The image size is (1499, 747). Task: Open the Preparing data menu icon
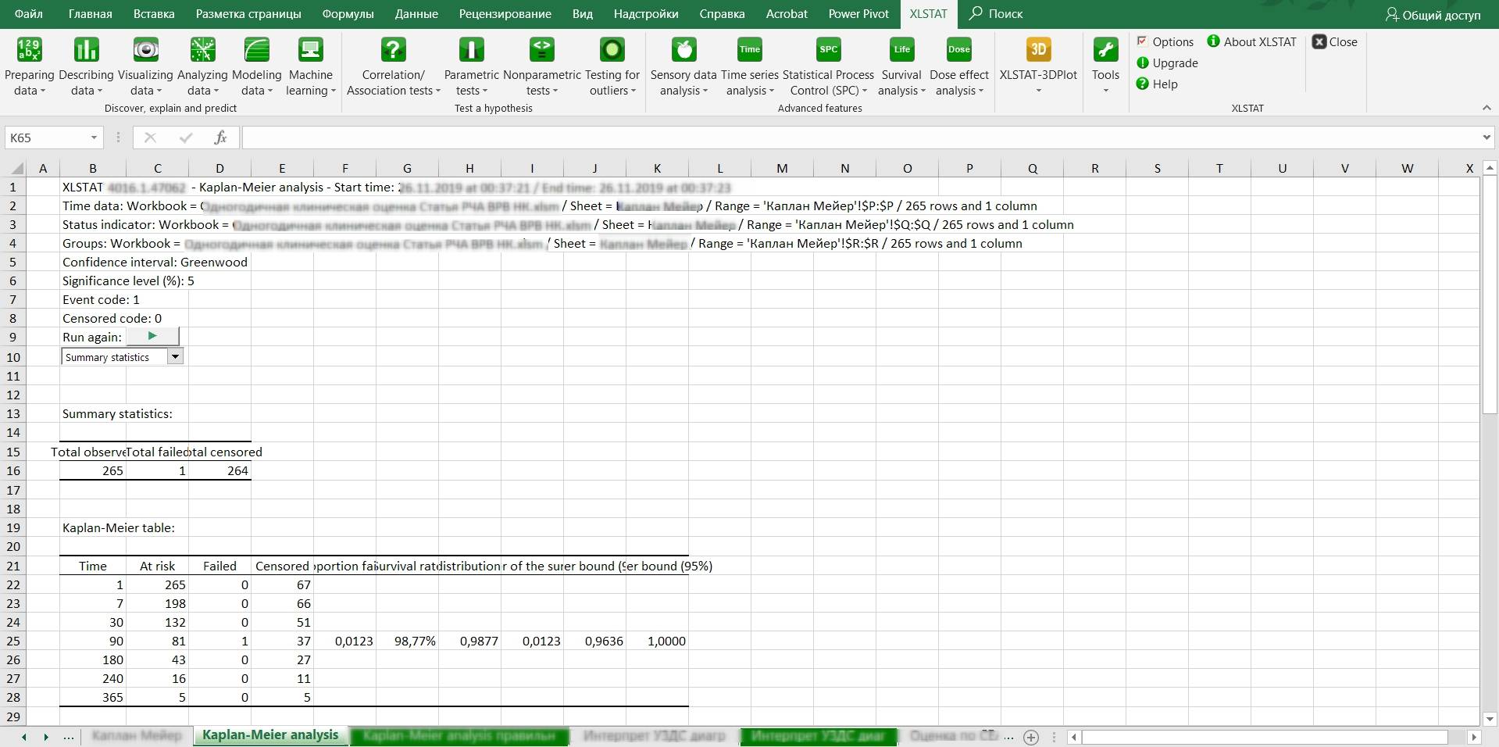pyautogui.click(x=29, y=50)
